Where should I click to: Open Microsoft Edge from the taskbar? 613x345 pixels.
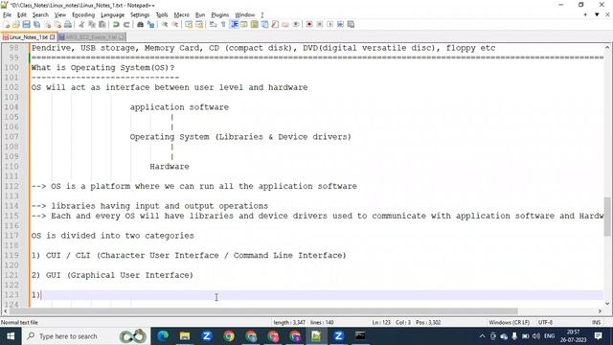[163, 336]
